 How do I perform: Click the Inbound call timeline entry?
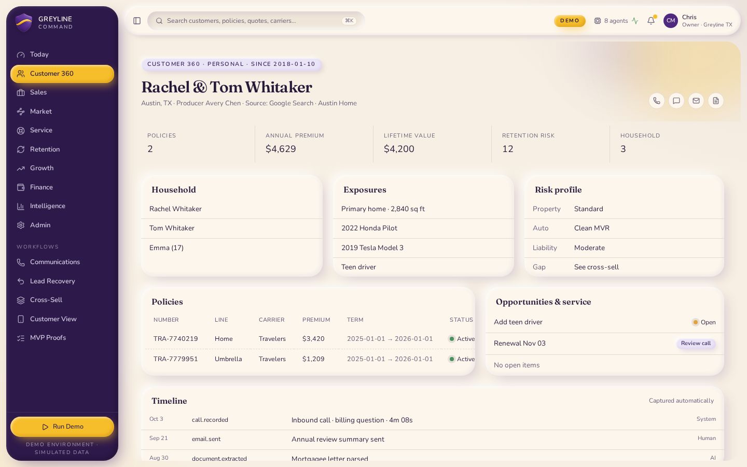pos(433,420)
